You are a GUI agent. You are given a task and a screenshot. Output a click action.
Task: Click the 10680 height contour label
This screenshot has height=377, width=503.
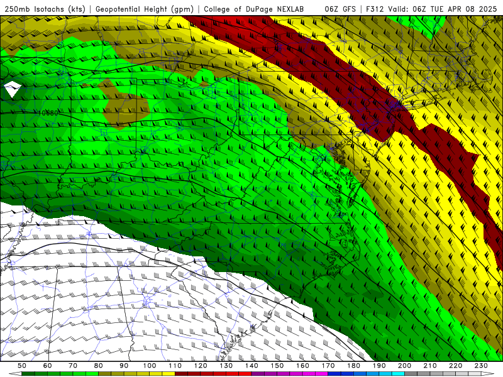[48, 113]
